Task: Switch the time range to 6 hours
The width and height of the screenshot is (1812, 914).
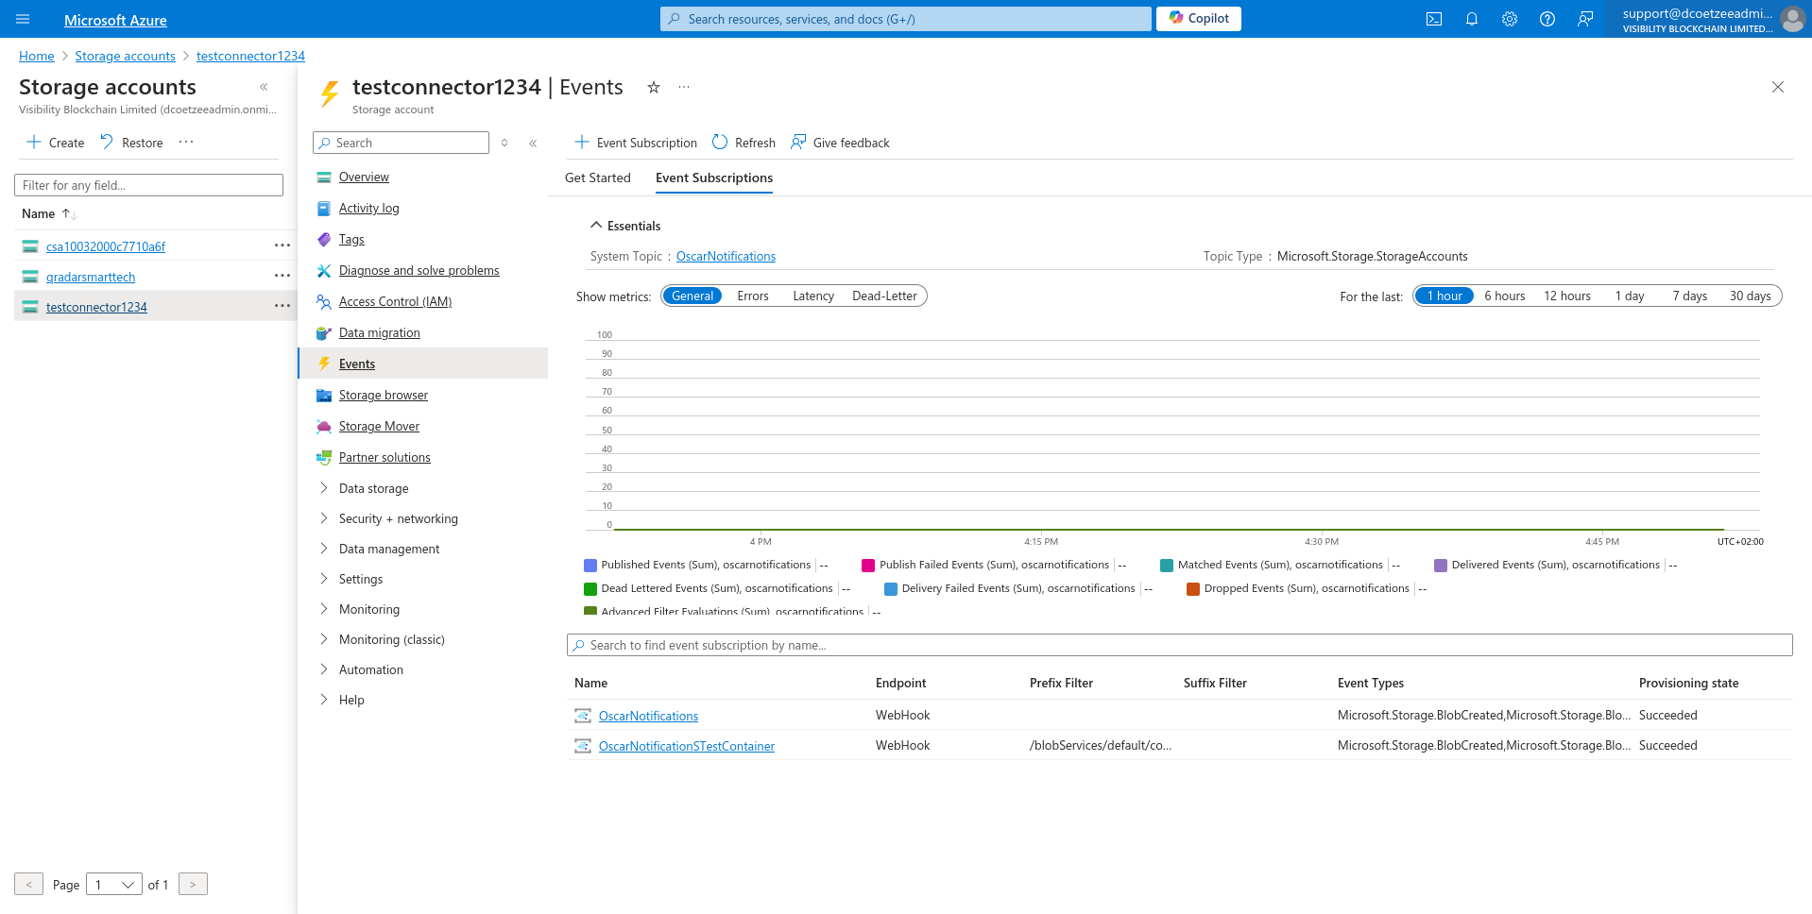Action: click(1504, 296)
